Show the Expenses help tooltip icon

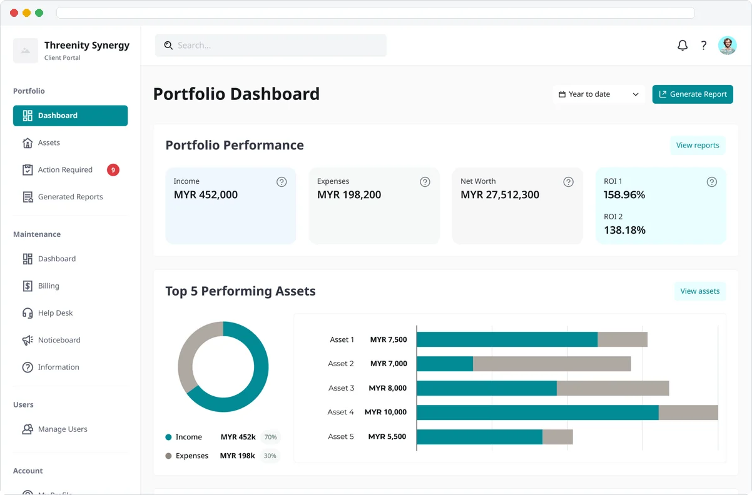pos(425,182)
